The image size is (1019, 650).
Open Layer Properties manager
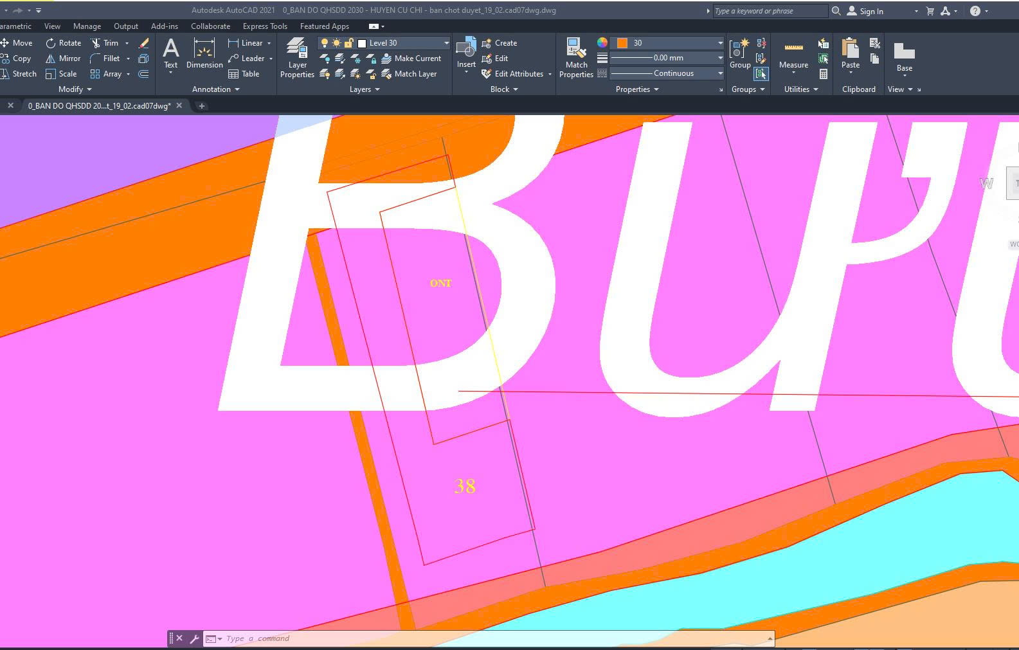[297, 58]
